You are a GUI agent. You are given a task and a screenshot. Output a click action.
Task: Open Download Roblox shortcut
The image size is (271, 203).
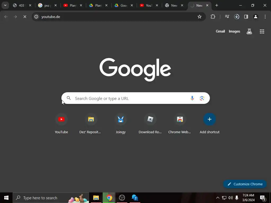pyautogui.click(x=150, y=124)
